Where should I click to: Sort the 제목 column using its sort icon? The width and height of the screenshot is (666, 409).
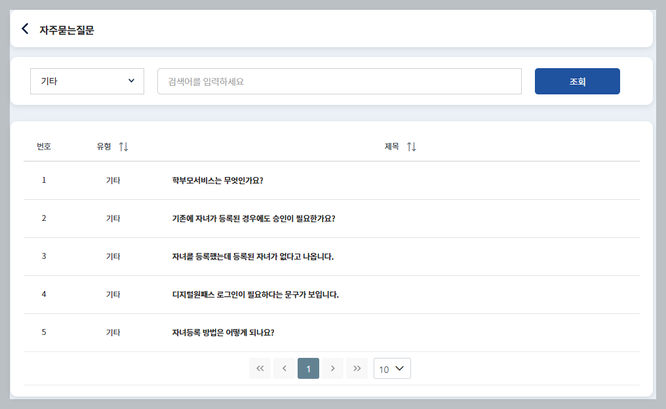pyautogui.click(x=412, y=146)
